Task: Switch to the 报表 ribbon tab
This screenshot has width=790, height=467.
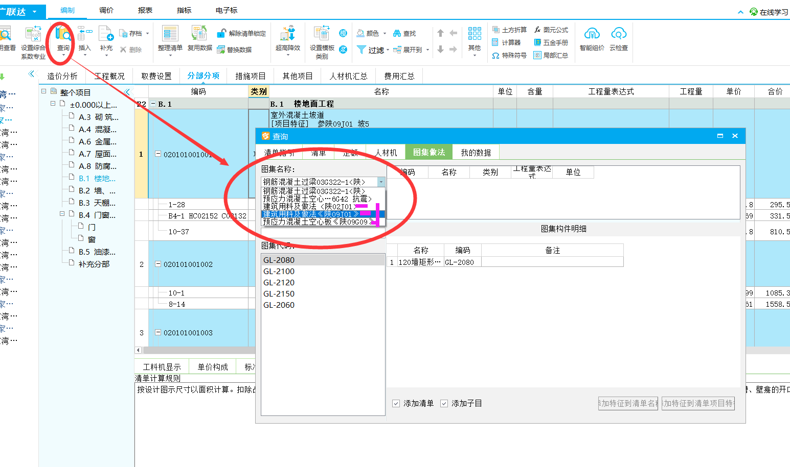Action: tap(145, 10)
